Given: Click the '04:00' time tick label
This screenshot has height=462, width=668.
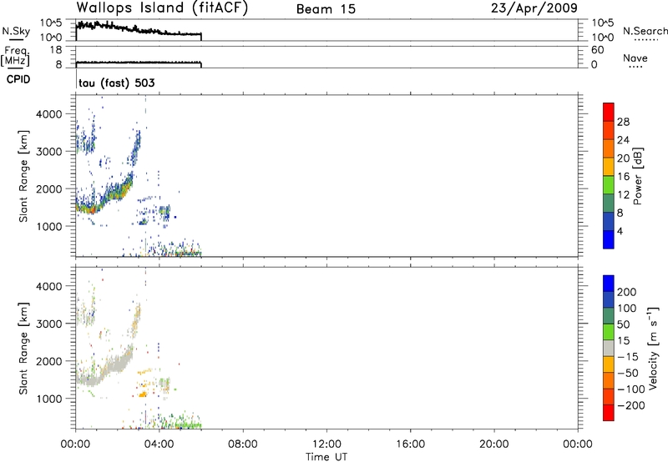Looking at the screenshot, I should [x=159, y=444].
